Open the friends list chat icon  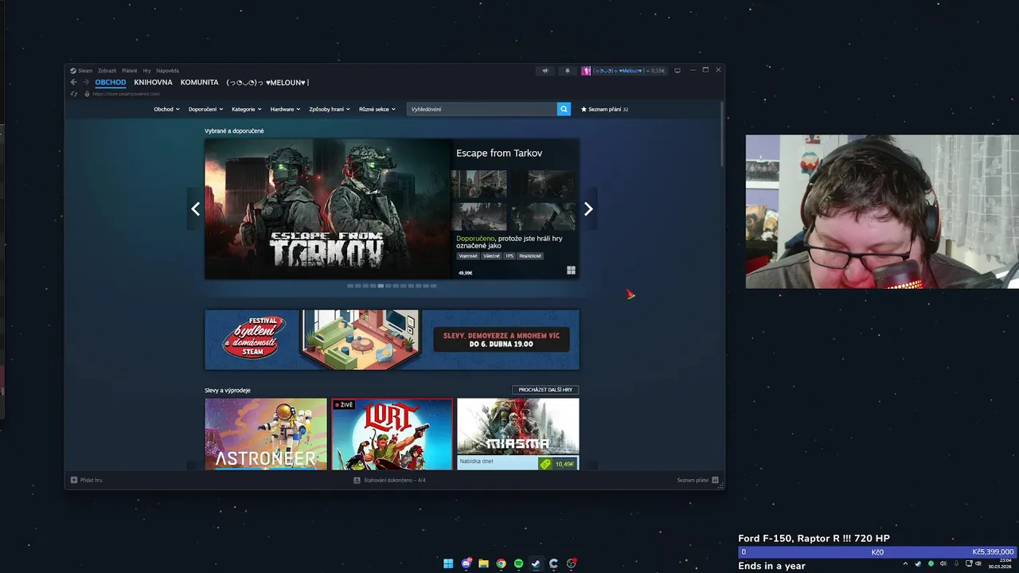pos(715,480)
